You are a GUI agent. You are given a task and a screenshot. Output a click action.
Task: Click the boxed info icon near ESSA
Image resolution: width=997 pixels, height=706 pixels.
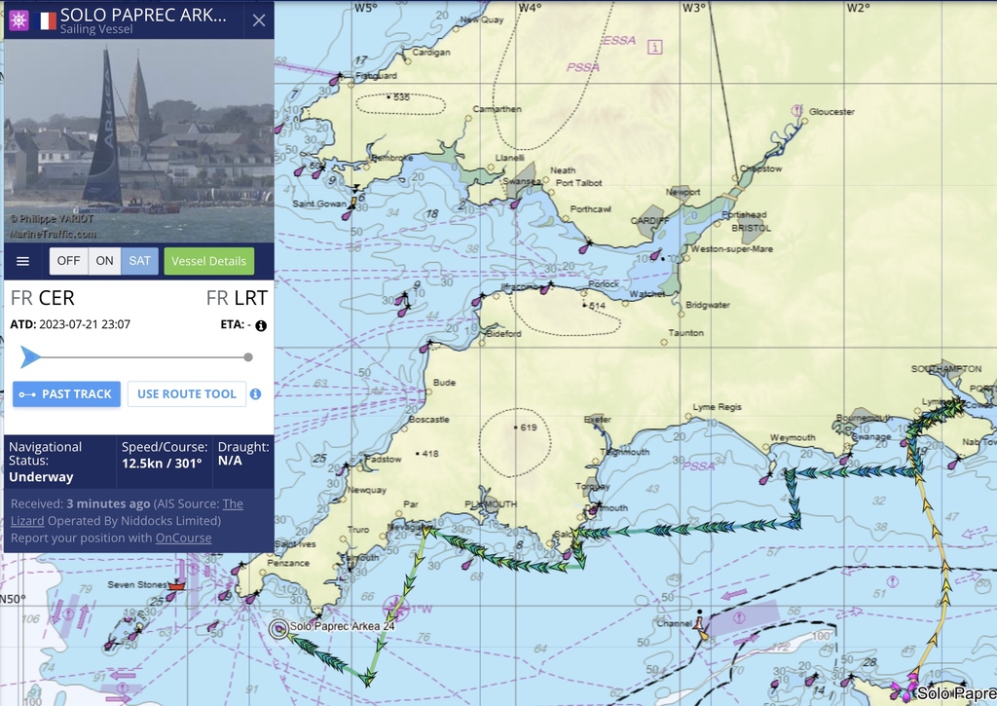655,47
